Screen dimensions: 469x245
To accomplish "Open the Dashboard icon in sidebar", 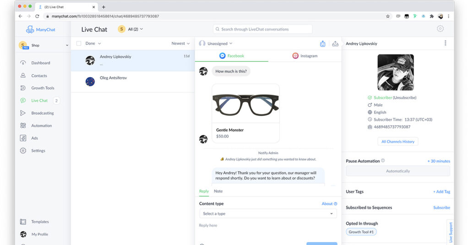I will [23, 63].
